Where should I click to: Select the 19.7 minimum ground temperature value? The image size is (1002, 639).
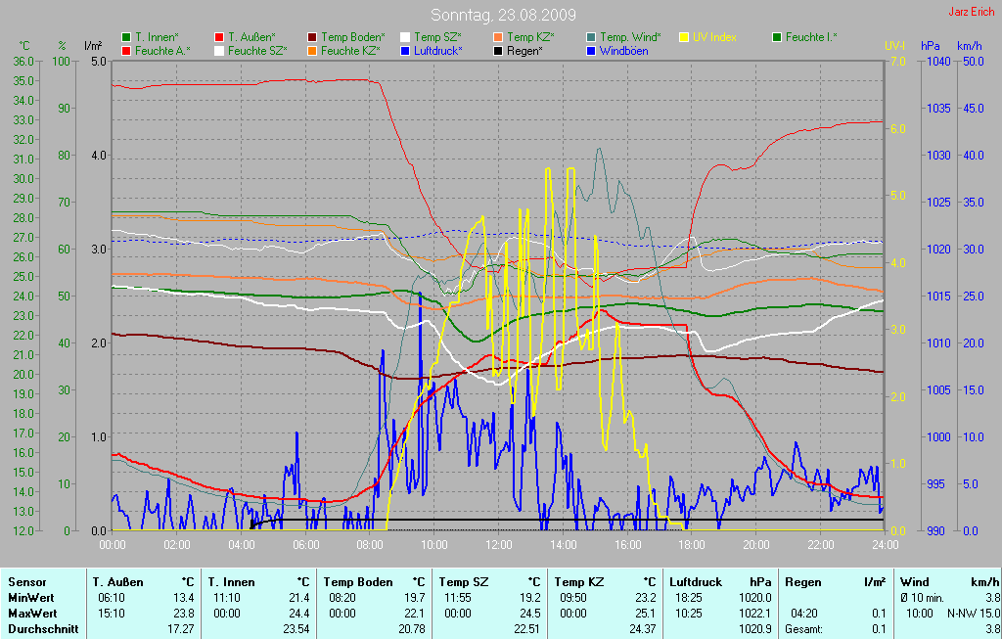(x=415, y=598)
